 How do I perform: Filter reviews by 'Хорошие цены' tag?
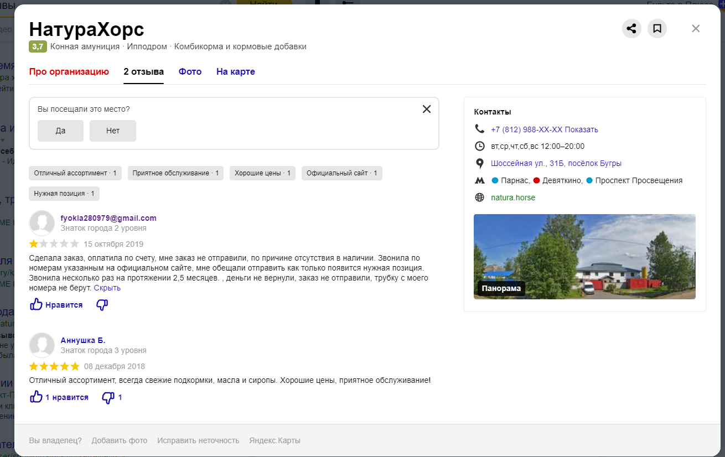pos(262,173)
